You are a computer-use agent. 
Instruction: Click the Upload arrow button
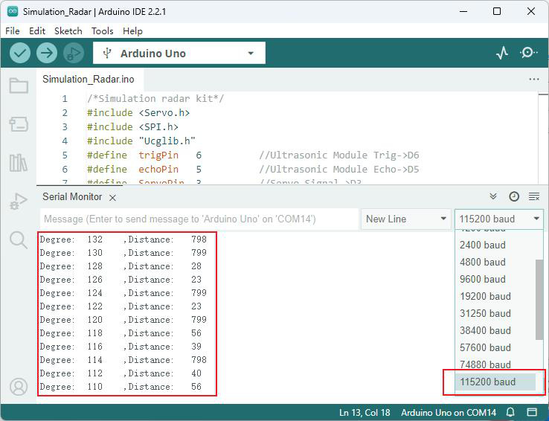coord(47,54)
